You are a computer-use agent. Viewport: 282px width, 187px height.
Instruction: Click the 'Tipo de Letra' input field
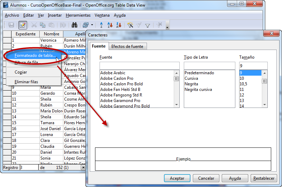[209, 66]
